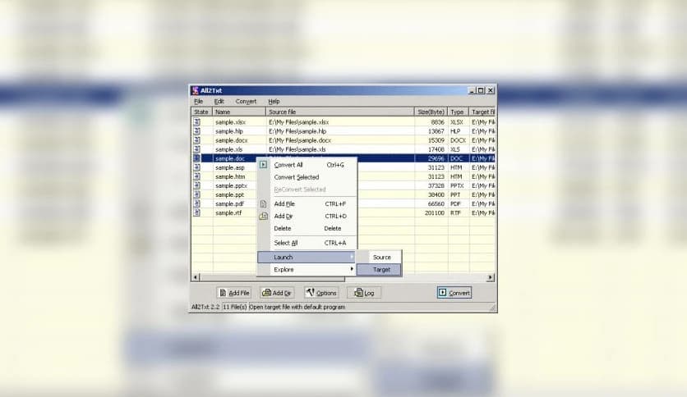The image size is (687, 397).
Task: Click the size value 201100
Action: point(435,213)
